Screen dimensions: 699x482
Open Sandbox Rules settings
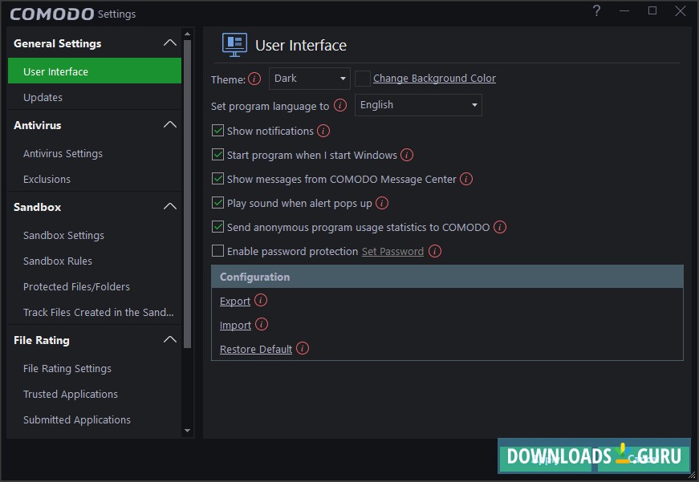(56, 261)
